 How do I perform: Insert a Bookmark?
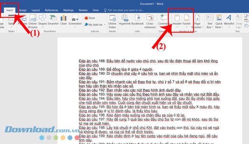pyautogui.click(x=137, y=20)
